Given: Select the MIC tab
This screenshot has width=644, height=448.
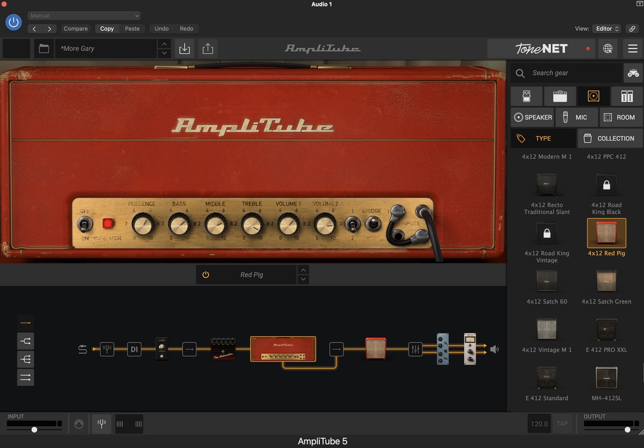Looking at the screenshot, I should pyautogui.click(x=575, y=117).
